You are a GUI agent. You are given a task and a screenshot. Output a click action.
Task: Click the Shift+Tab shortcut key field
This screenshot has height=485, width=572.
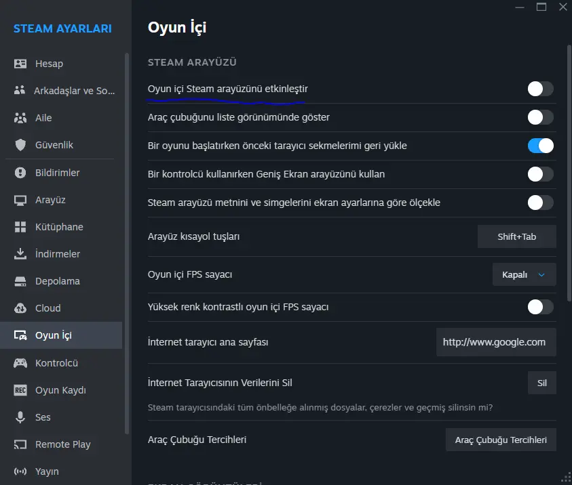(x=516, y=236)
